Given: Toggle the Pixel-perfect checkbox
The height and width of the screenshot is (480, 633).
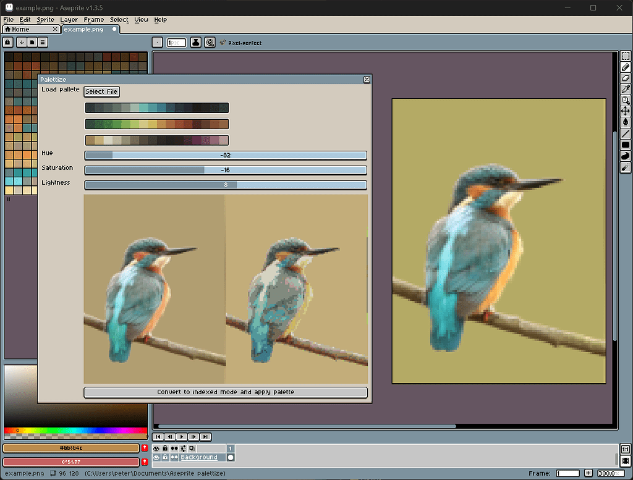Looking at the screenshot, I should point(223,43).
